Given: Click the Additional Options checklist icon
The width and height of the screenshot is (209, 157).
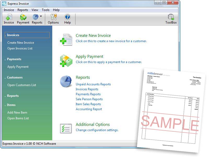Looking at the screenshot, I should click(x=66, y=128).
